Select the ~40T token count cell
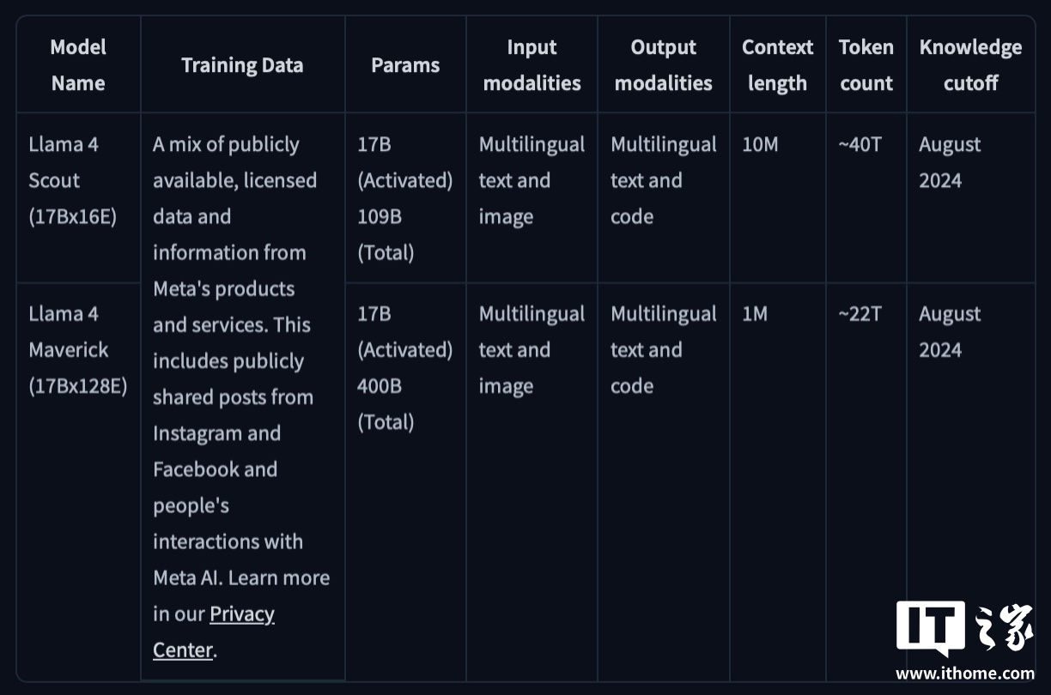The width and height of the screenshot is (1051, 695). pyautogui.click(x=860, y=144)
